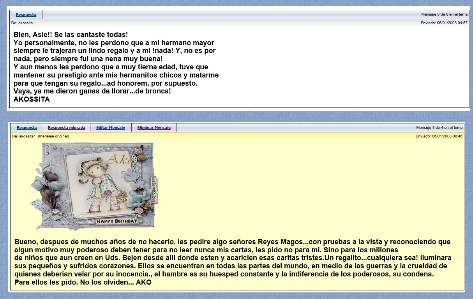The width and height of the screenshot is (473, 299).
Task: Click the line 'Bien, Asle!! Se las cantaste todas!'
Action: (x=71, y=34)
